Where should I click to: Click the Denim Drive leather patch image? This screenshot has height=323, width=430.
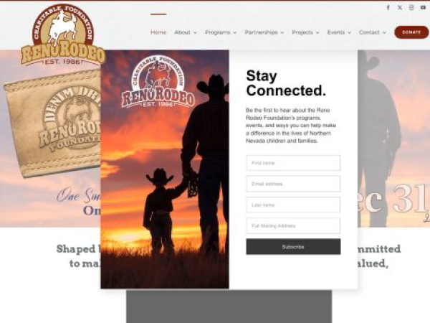[x=54, y=123]
